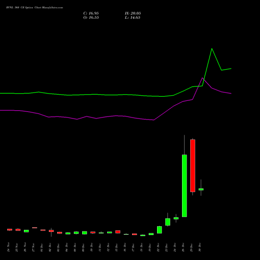Click the small green candle for 30 Dec
This screenshot has height=260, width=260.
coord(201,189)
